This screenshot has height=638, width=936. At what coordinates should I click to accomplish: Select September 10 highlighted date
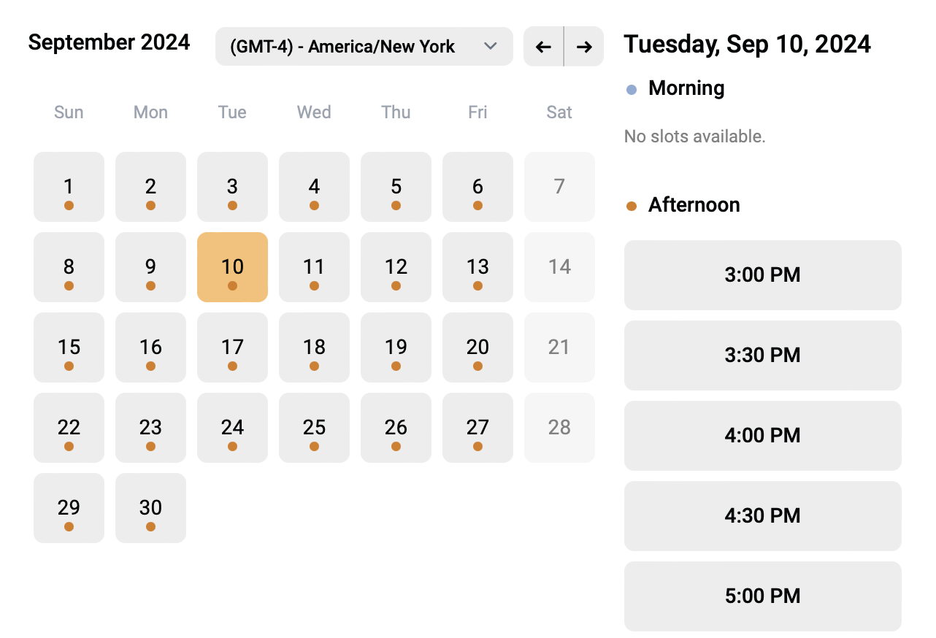point(232,267)
